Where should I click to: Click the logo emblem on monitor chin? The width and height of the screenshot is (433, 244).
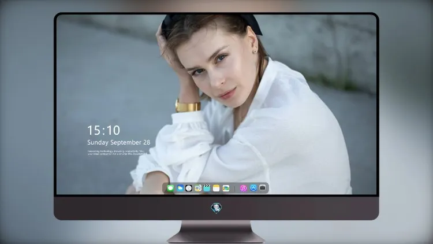[x=216, y=208]
